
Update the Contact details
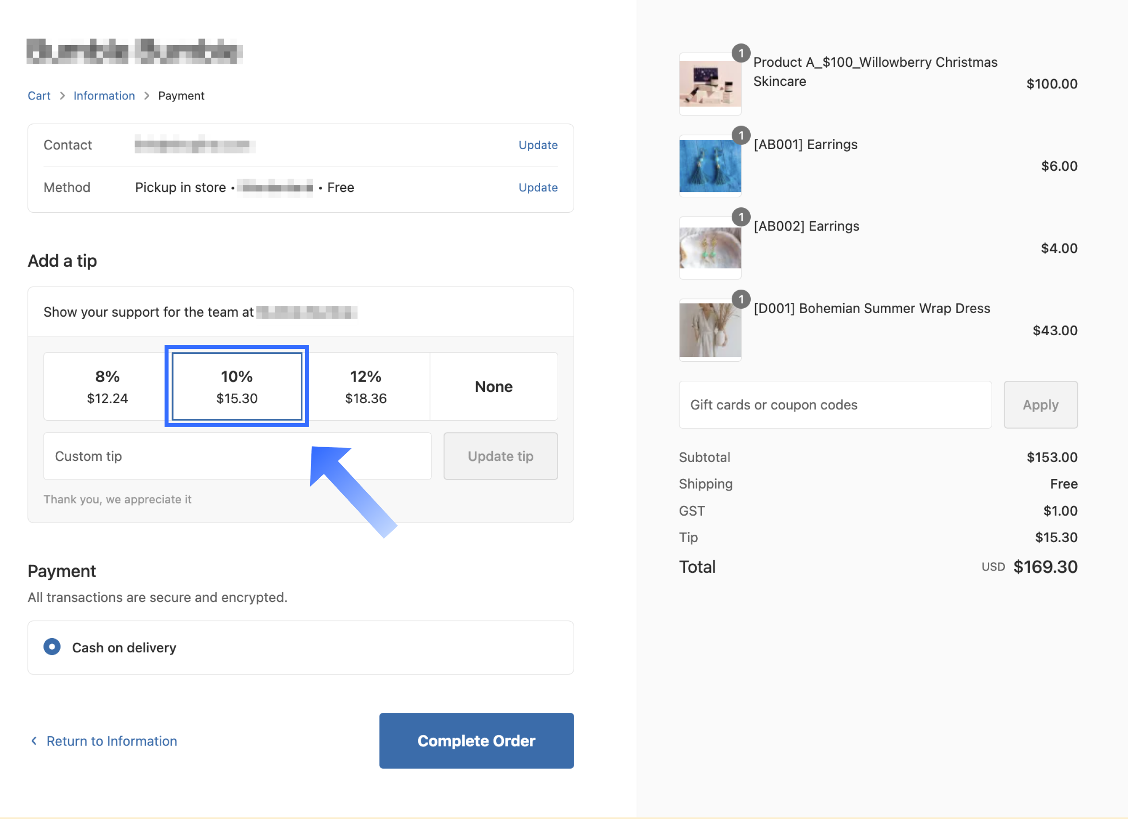[537, 145]
